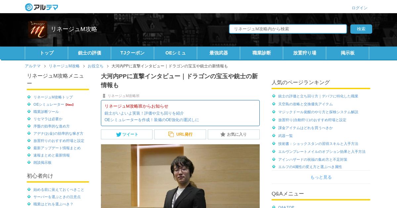Click the お気に入り favorite button
This screenshot has width=397, height=208.
tap(234, 134)
